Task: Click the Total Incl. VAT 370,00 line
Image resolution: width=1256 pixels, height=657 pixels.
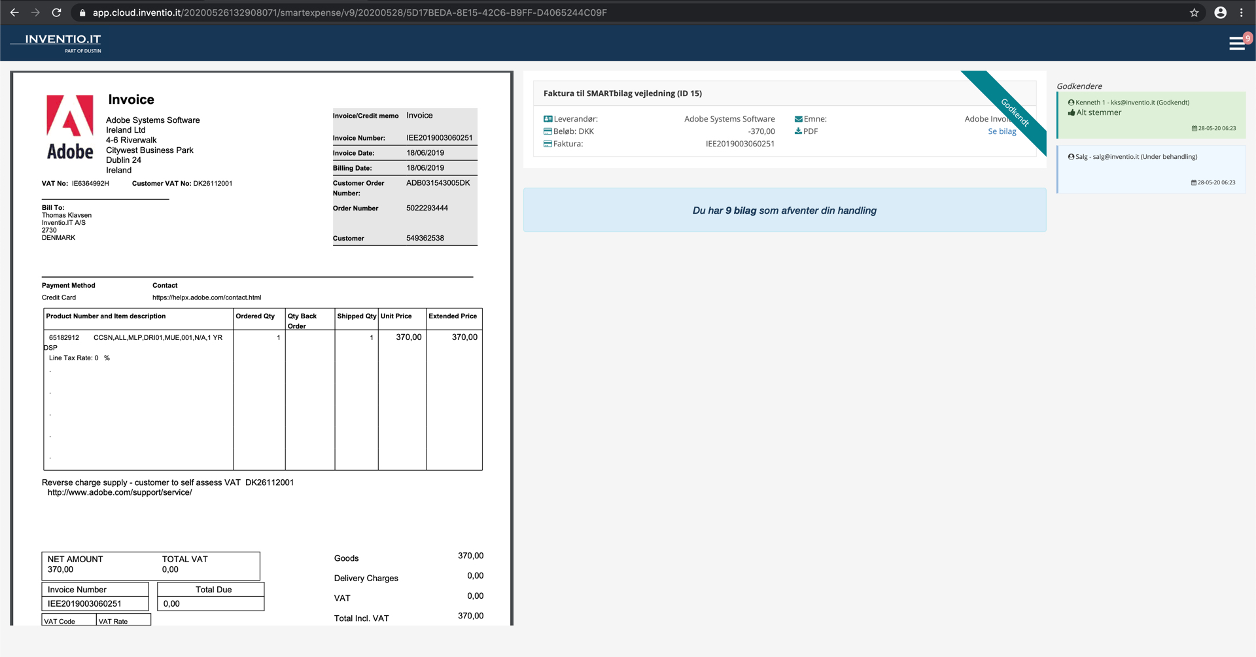Action: click(x=409, y=617)
